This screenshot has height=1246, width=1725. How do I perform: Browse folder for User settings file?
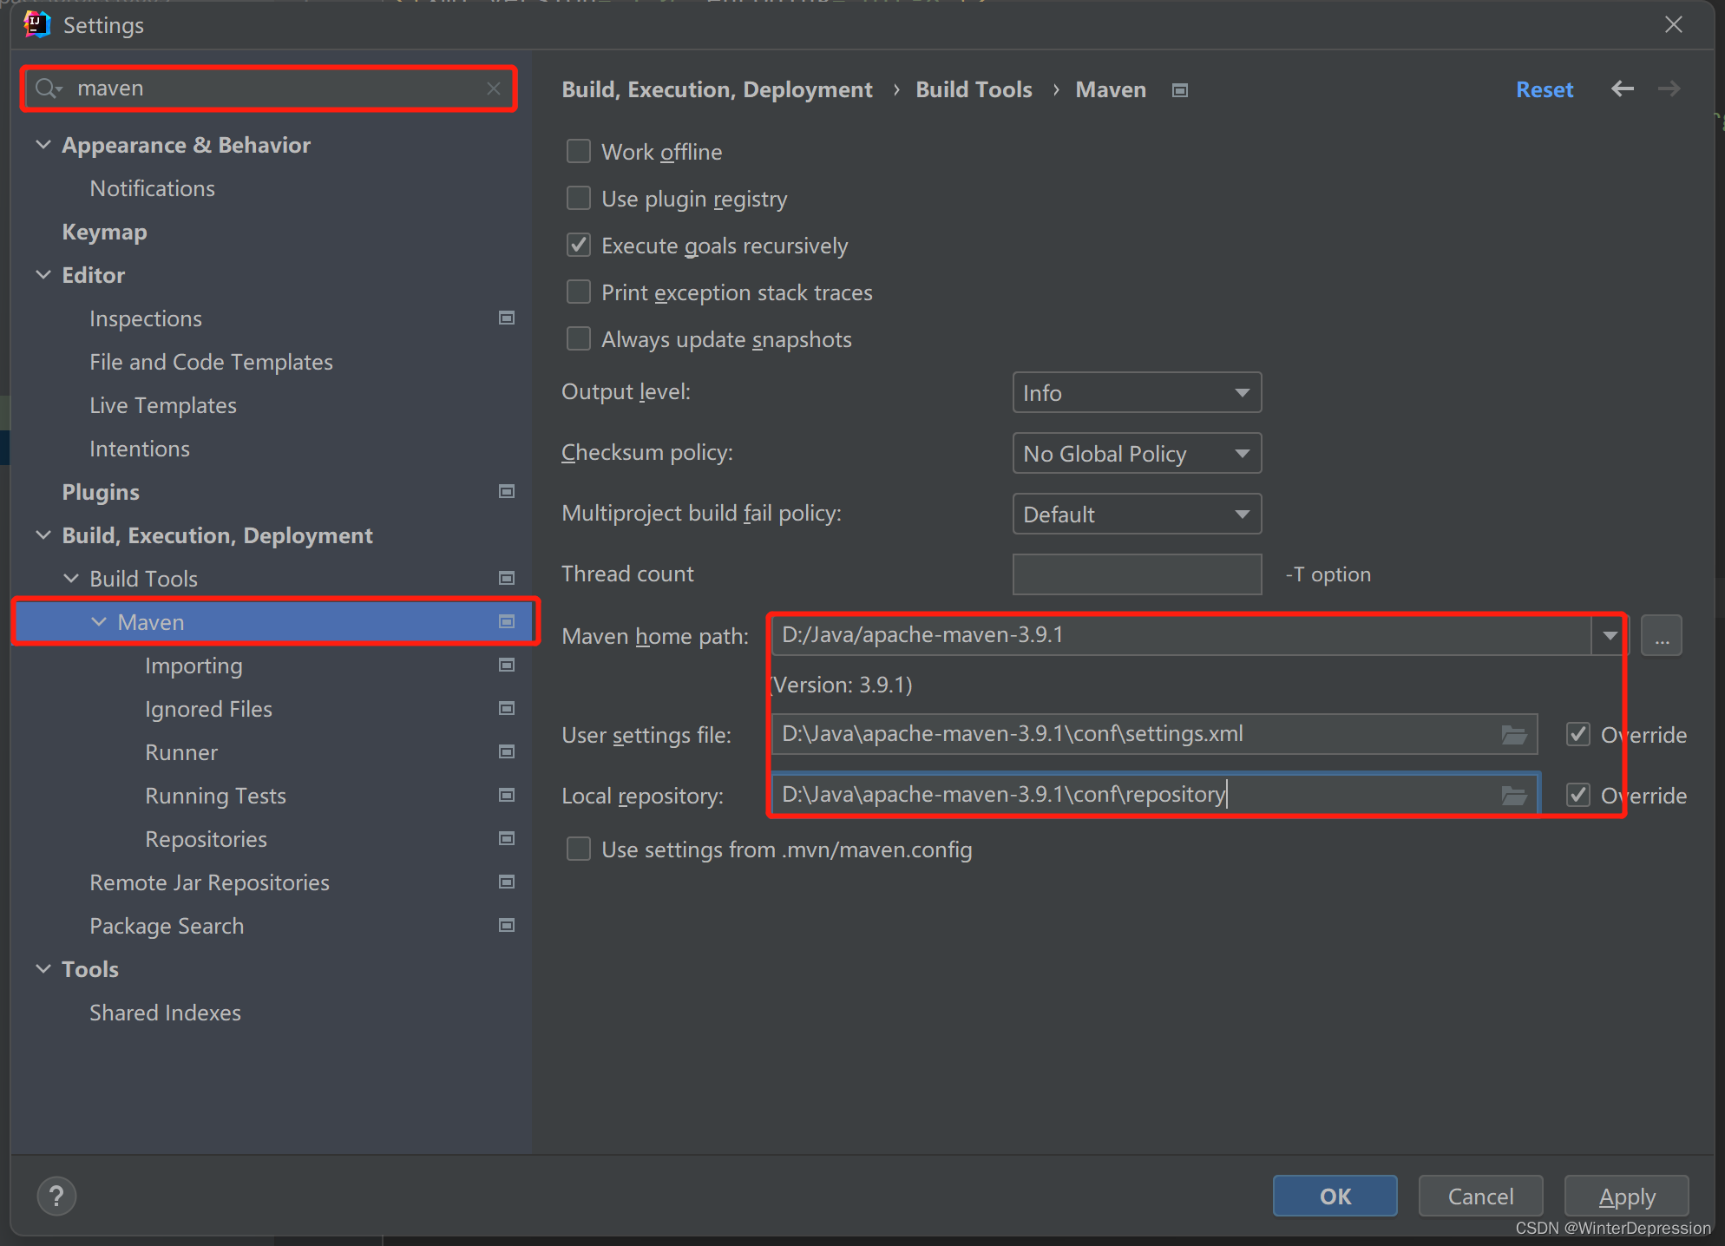(1514, 735)
